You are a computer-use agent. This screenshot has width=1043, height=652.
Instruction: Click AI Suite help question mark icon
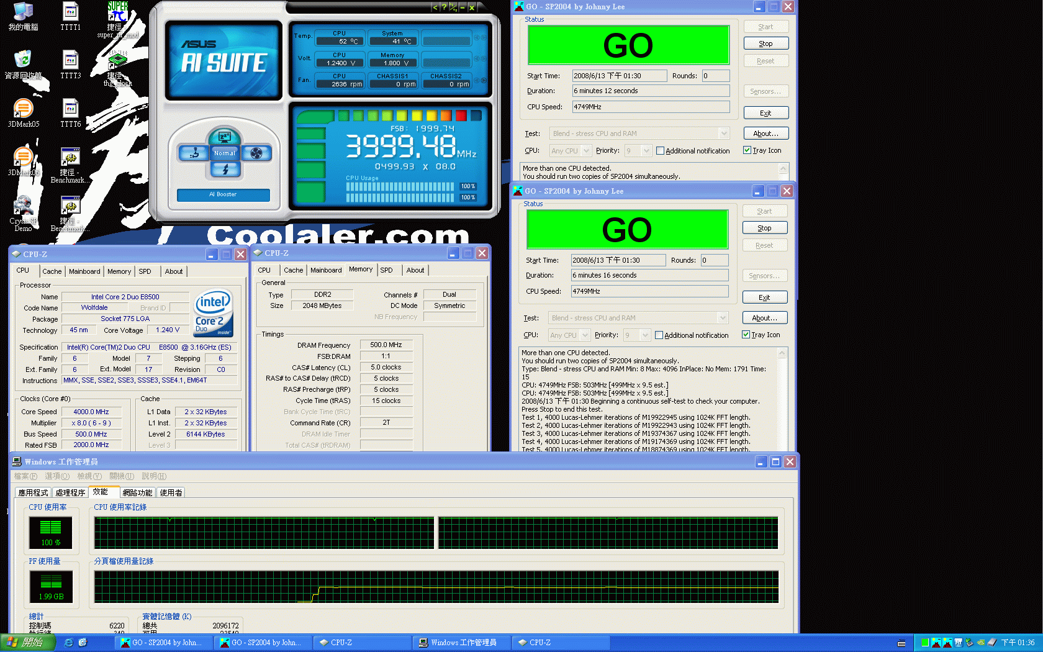click(x=444, y=7)
